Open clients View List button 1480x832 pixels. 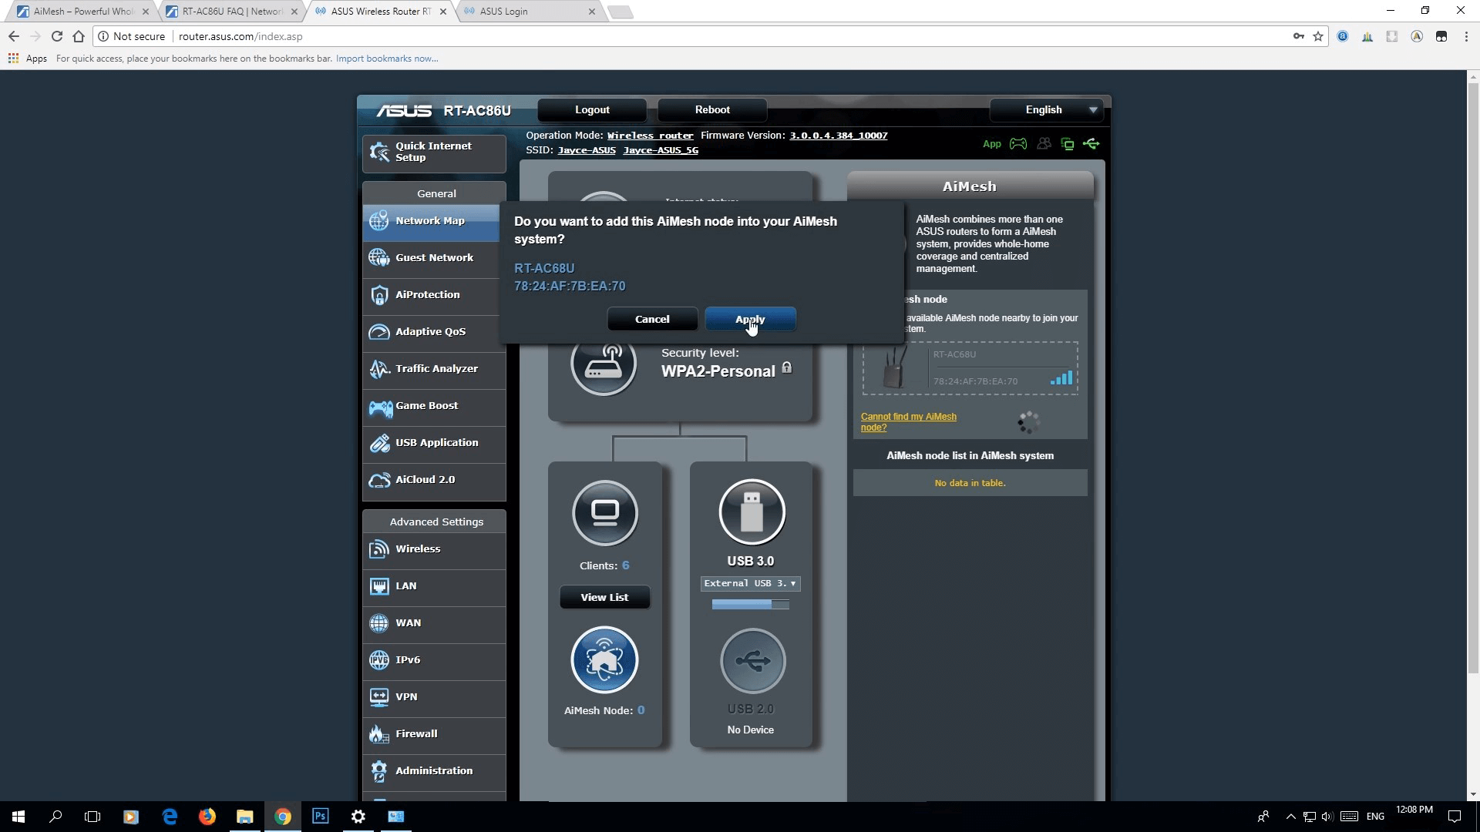(604, 597)
